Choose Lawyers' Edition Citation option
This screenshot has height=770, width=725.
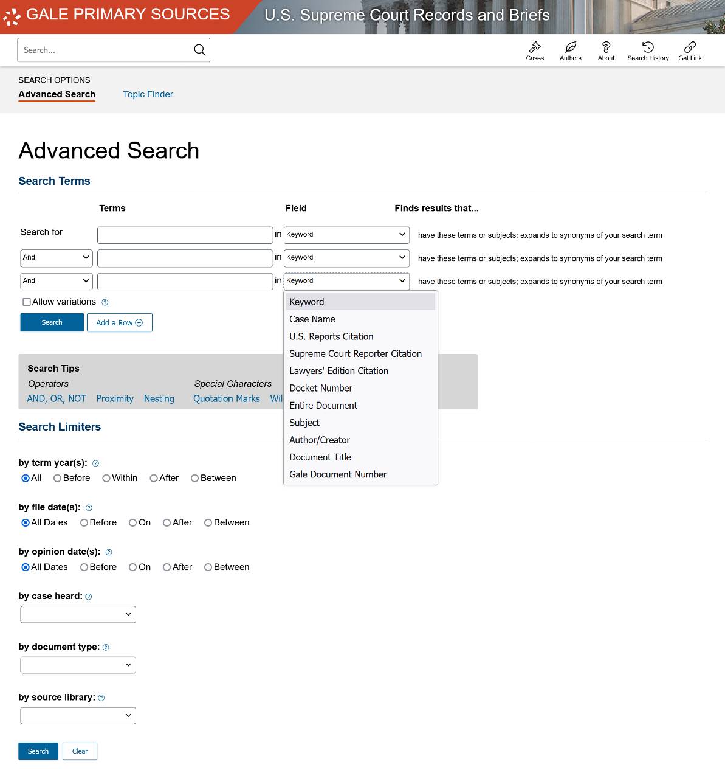[360, 371]
